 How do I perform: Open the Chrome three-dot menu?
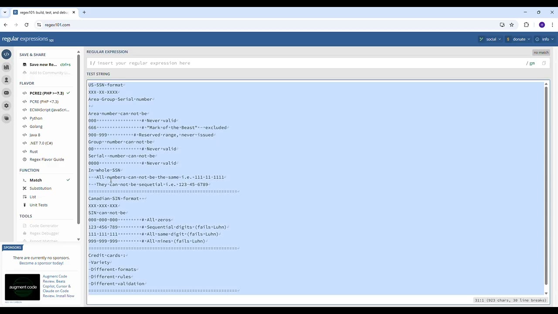click(552, 25)
